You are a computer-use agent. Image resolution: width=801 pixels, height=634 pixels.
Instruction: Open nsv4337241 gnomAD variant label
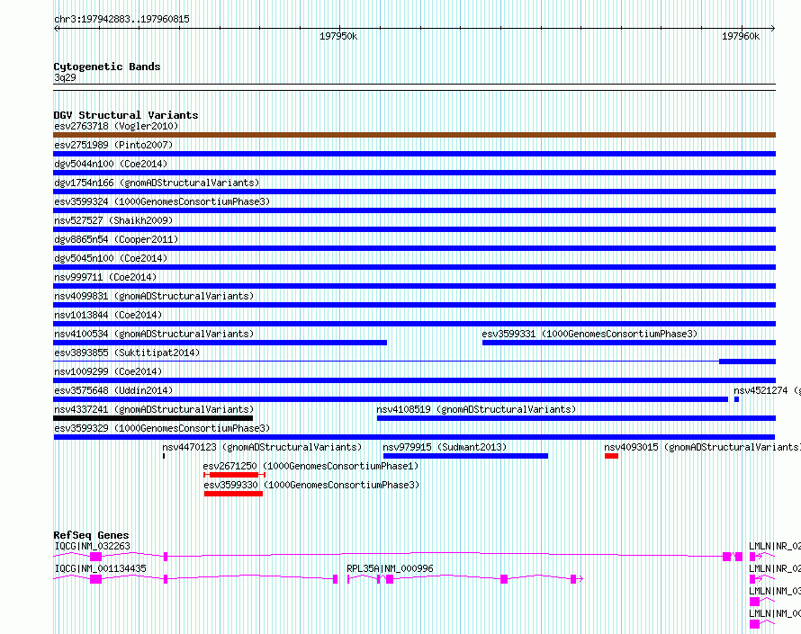click(x=154, y=409)
